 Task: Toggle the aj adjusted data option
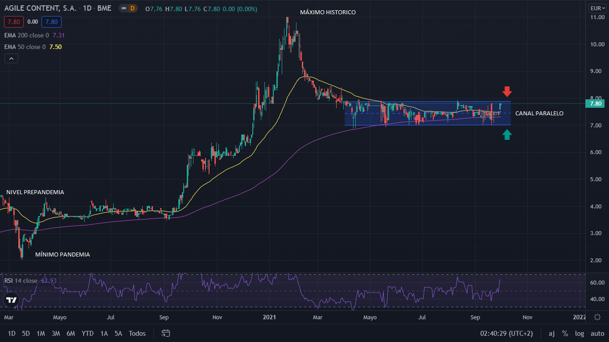[x=551, y=333]
